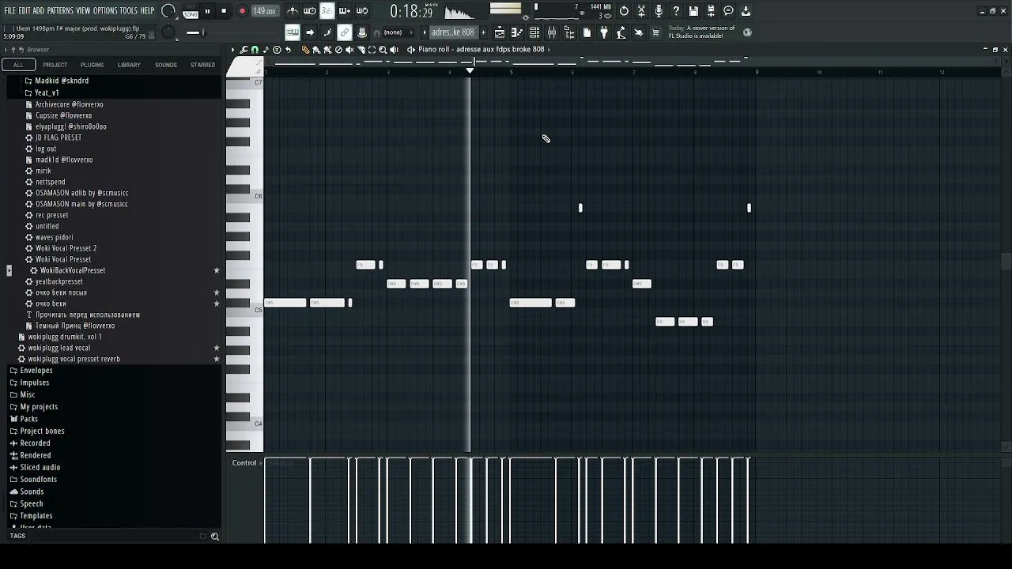Open the PATTERNS menu
The image size is (1012, 569).
[60, 10]
